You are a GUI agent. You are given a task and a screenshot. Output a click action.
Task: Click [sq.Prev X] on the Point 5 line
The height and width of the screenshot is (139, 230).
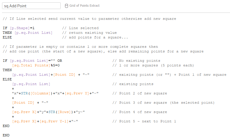pos(24,121)
